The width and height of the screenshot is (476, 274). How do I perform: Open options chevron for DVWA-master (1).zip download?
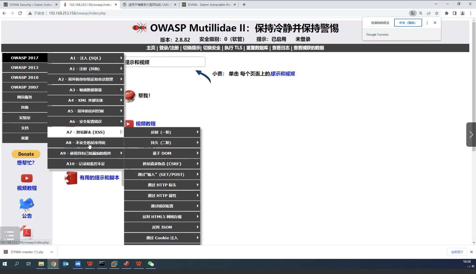(52, 252)
